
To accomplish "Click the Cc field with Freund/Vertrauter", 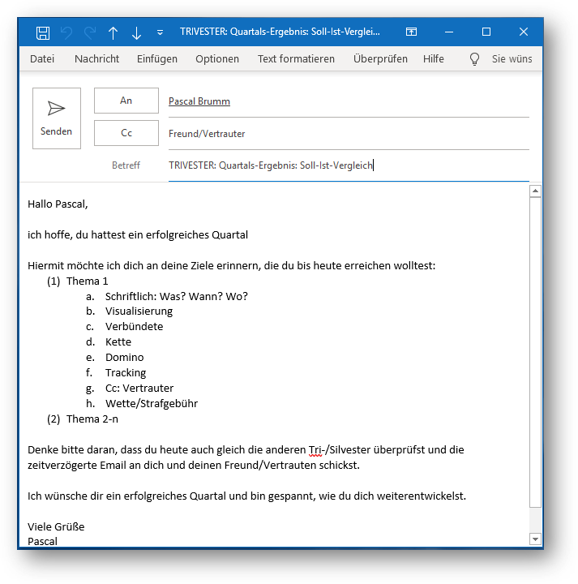I will pyautogui.click(x=349, y=134).
